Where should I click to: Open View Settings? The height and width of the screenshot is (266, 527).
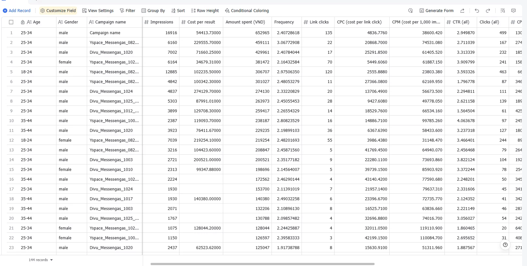pyautogui.click(x=98, y=11)
